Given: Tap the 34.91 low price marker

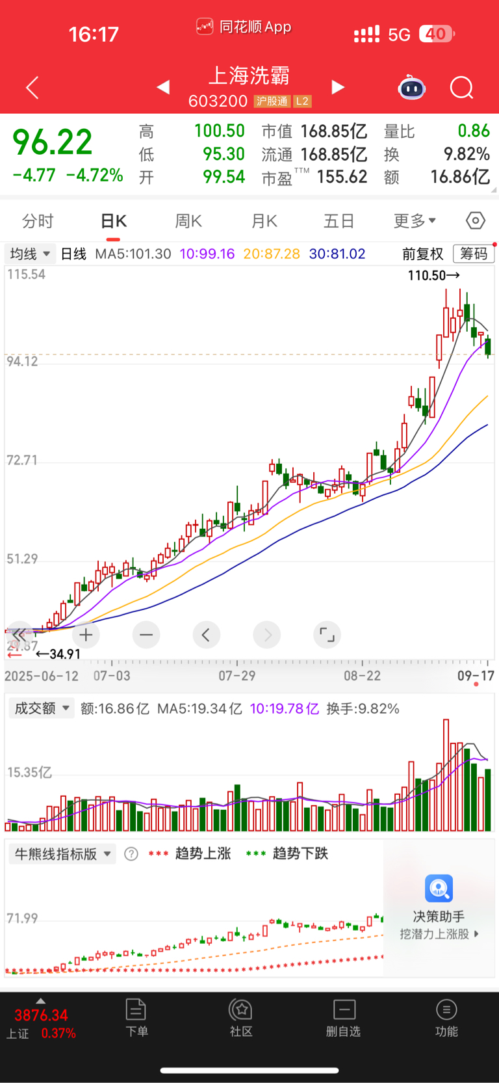Looking at the screenshot, I should [58, 654].
